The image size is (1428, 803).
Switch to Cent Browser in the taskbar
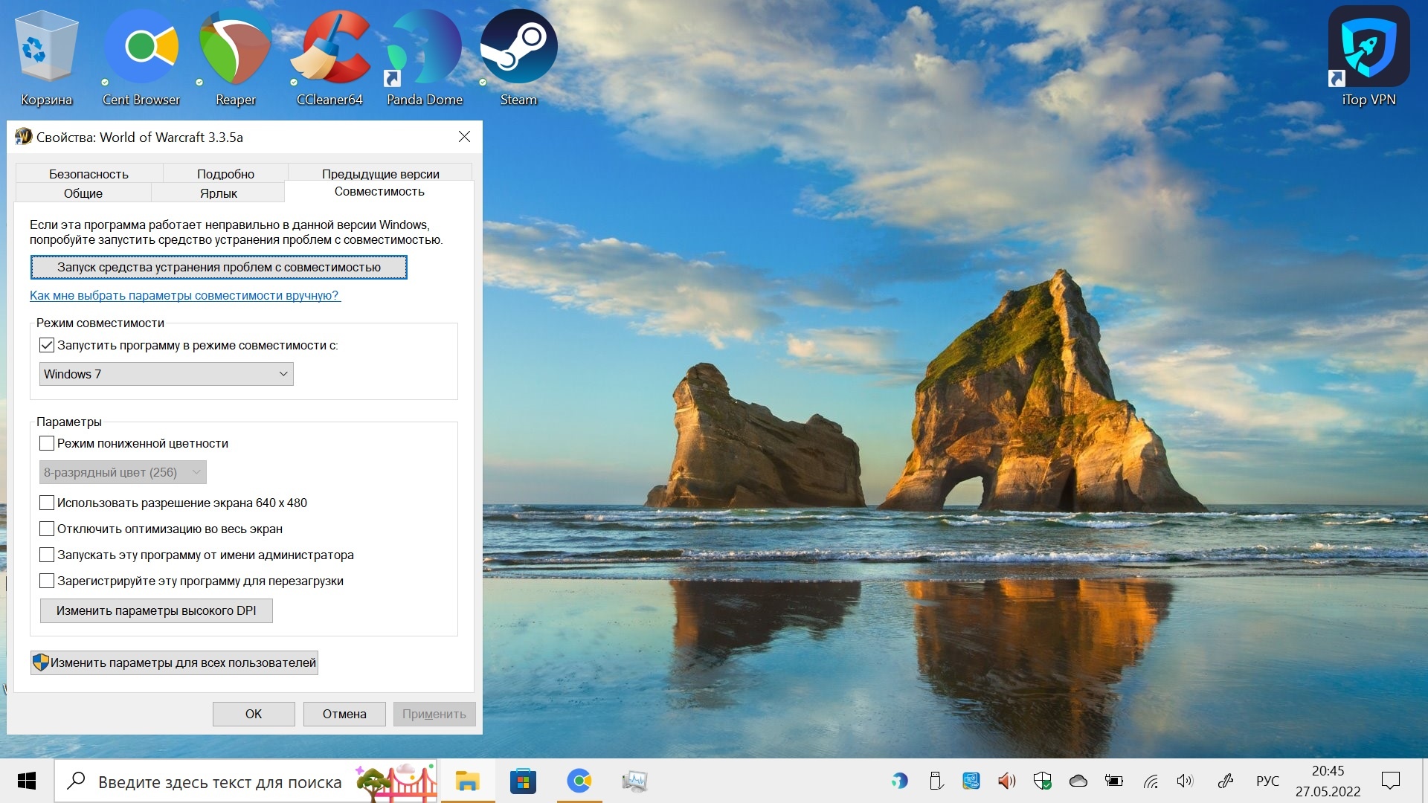[579, 781]
